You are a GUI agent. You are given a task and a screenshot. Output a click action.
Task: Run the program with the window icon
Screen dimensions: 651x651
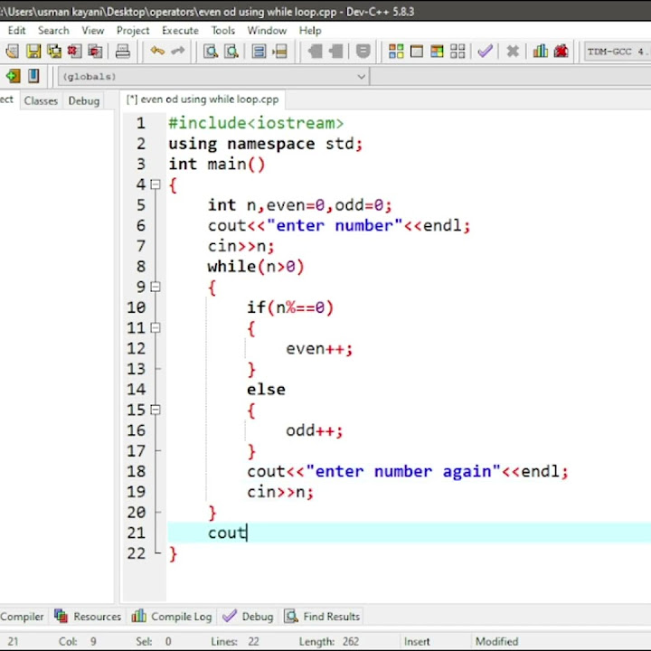(417, 52)
